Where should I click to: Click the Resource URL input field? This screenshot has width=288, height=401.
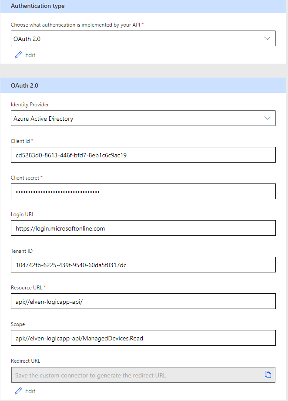143,301
